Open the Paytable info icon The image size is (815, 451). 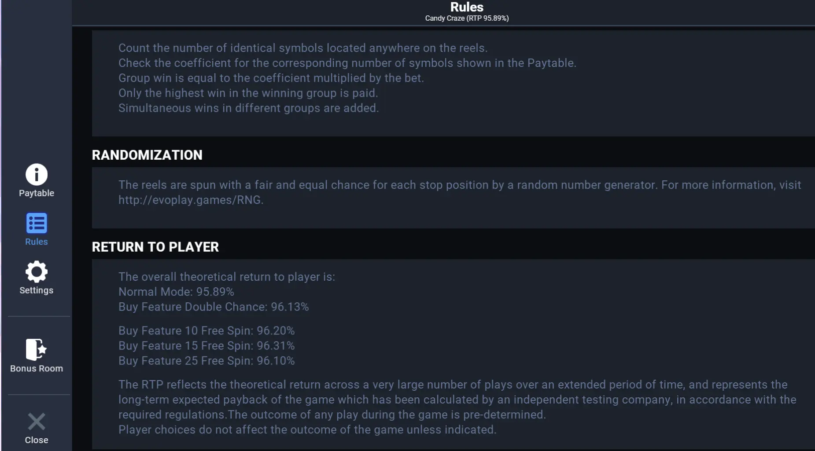pyautogui.click(x=37, y=174)
